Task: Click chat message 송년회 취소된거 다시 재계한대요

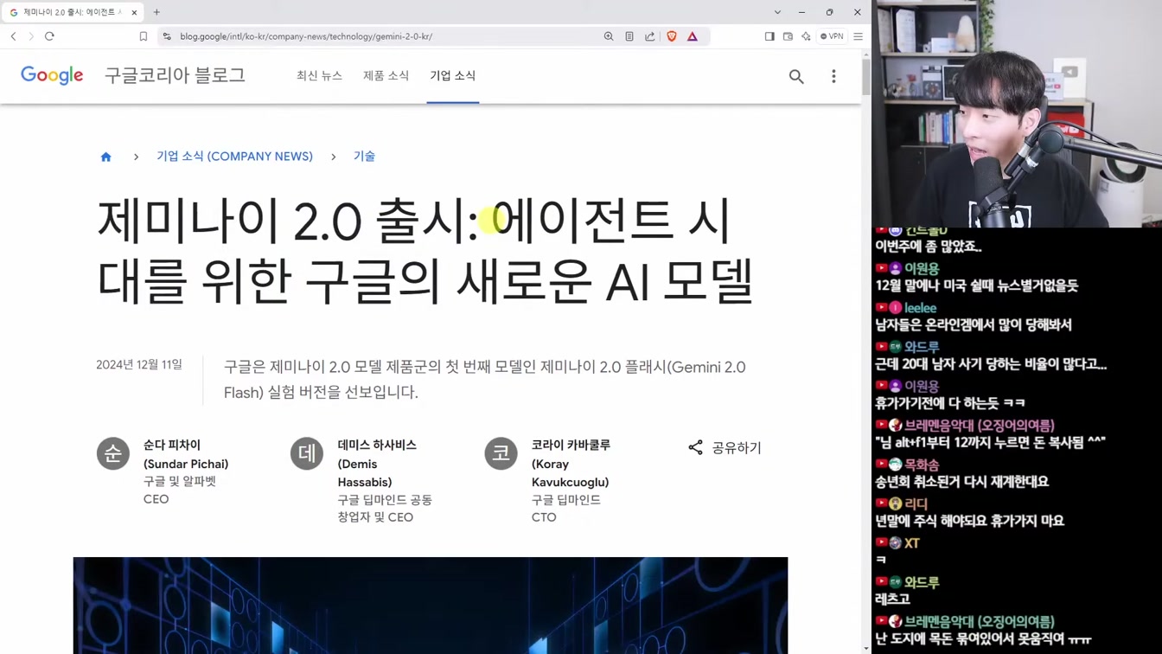Action: point(961,482)
